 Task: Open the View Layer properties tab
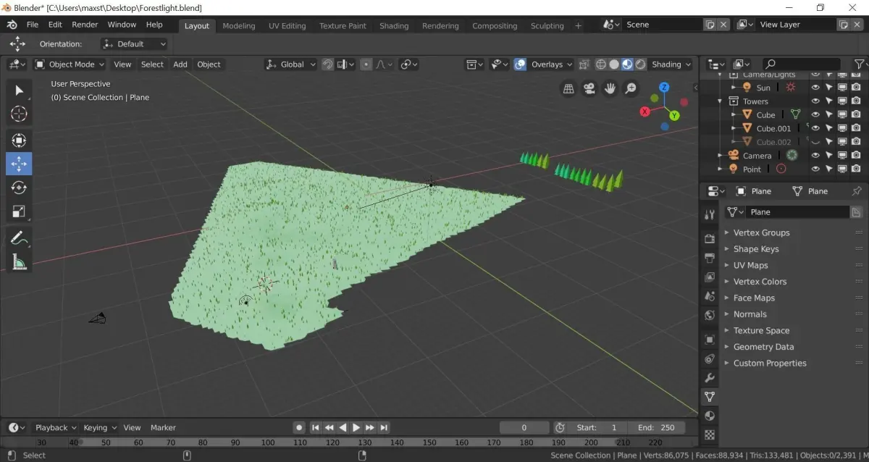(x=710, y=277)
